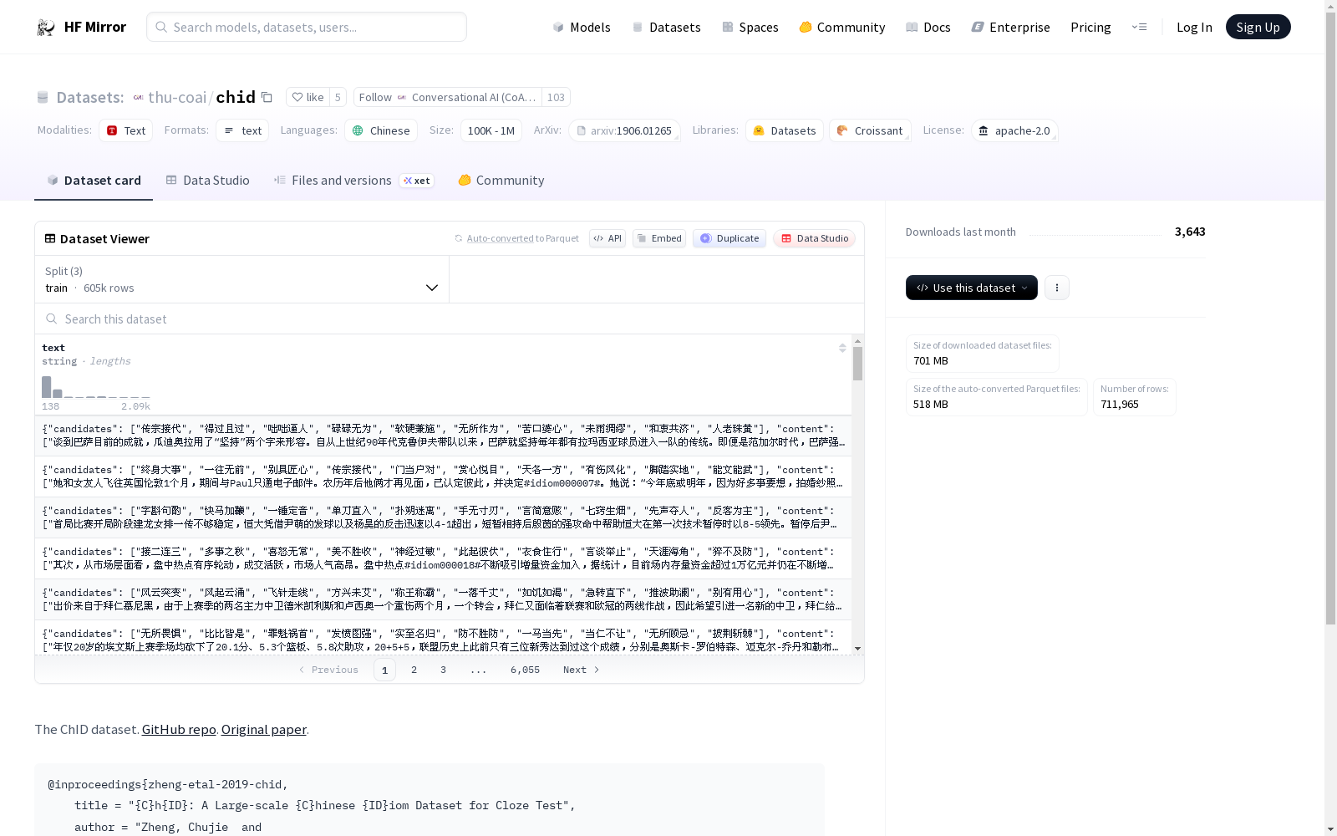
Task: Open the Embed button
Action: coord(659,238)
